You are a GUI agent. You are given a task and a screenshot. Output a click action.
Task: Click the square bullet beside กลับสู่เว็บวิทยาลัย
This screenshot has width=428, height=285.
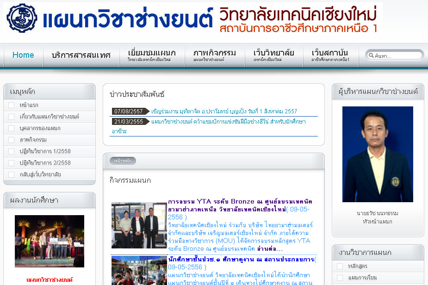12,174
